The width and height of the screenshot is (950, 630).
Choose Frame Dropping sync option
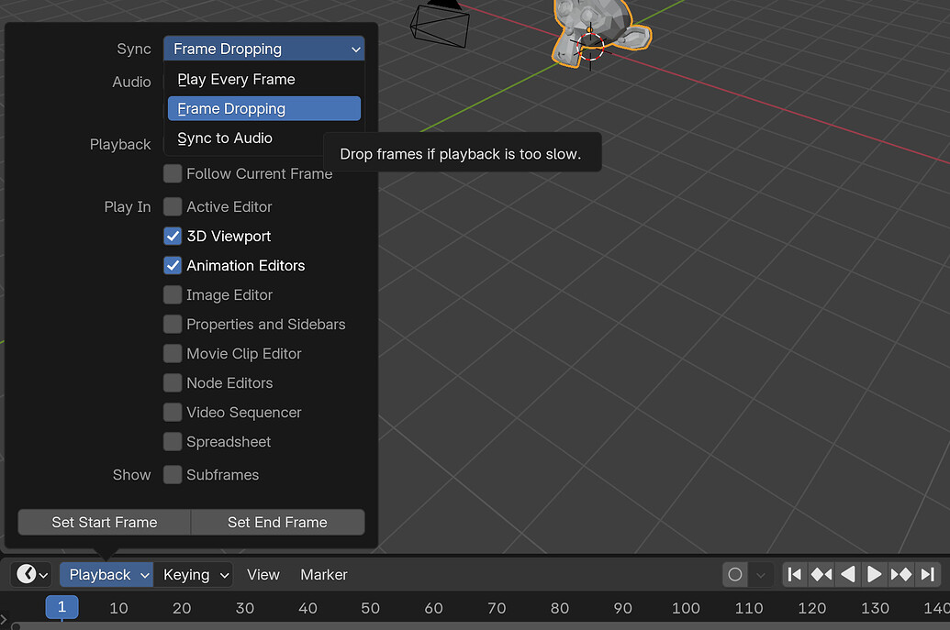pos(264,108)
